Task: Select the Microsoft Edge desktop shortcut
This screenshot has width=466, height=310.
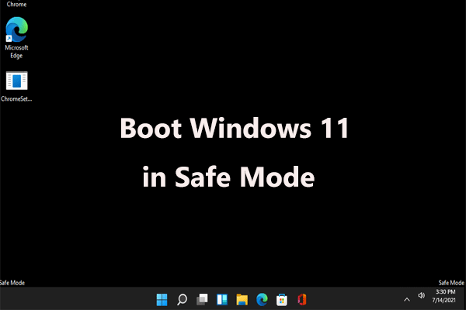Action: coord(16,37)
